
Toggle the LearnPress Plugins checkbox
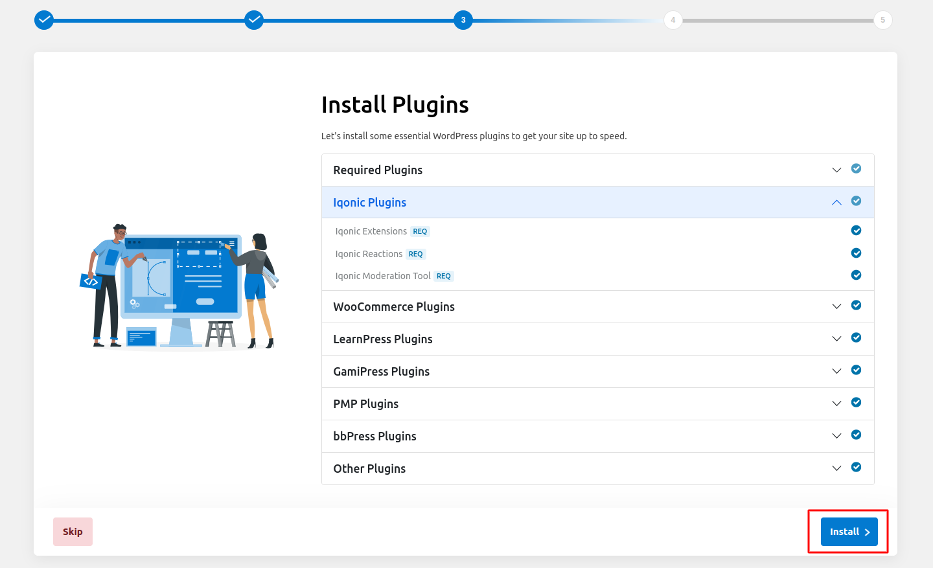coord(856,337)
